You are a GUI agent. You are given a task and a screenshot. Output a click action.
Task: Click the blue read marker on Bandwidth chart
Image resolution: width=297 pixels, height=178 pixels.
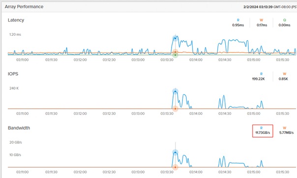tap(176, 153)
